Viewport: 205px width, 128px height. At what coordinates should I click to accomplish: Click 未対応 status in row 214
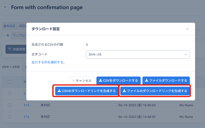tap(45, 105)
